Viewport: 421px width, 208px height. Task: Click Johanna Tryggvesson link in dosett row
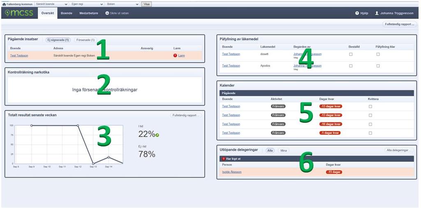[x=308, y=54]
